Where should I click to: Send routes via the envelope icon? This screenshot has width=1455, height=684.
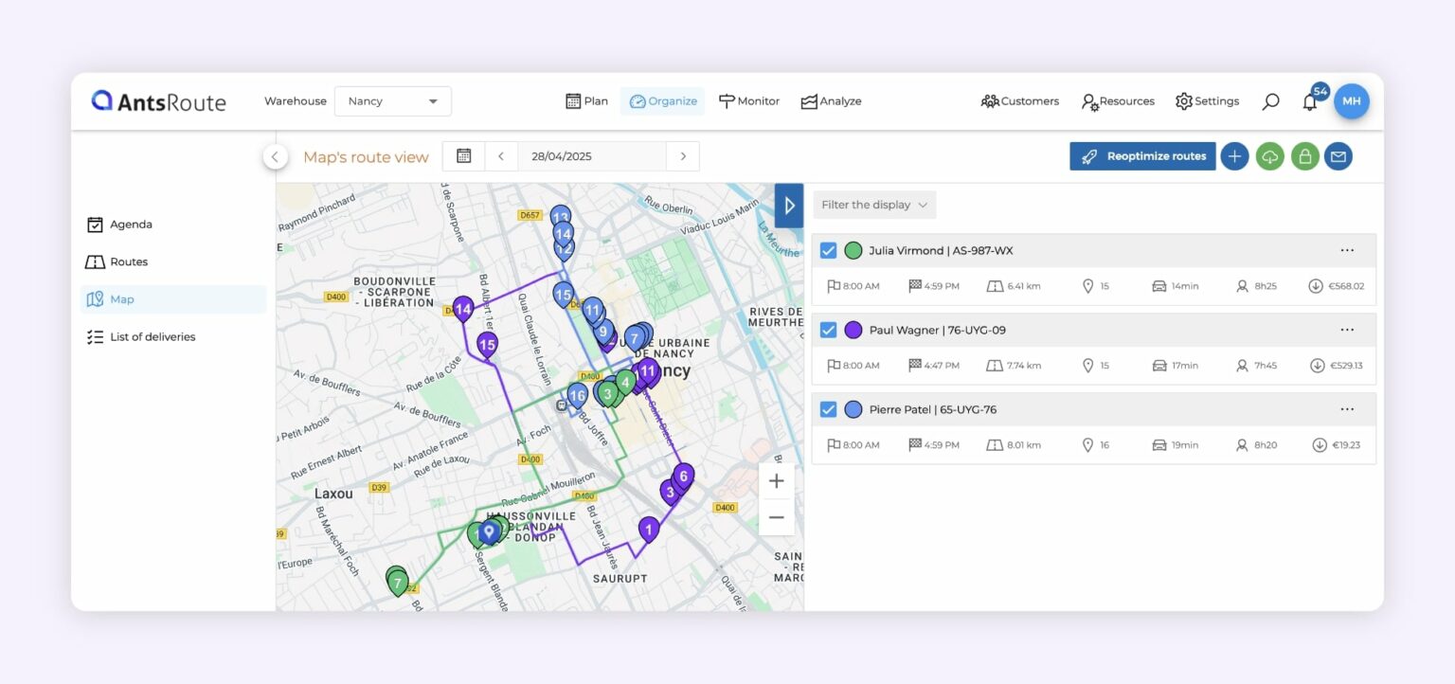tap(1338, 155)
